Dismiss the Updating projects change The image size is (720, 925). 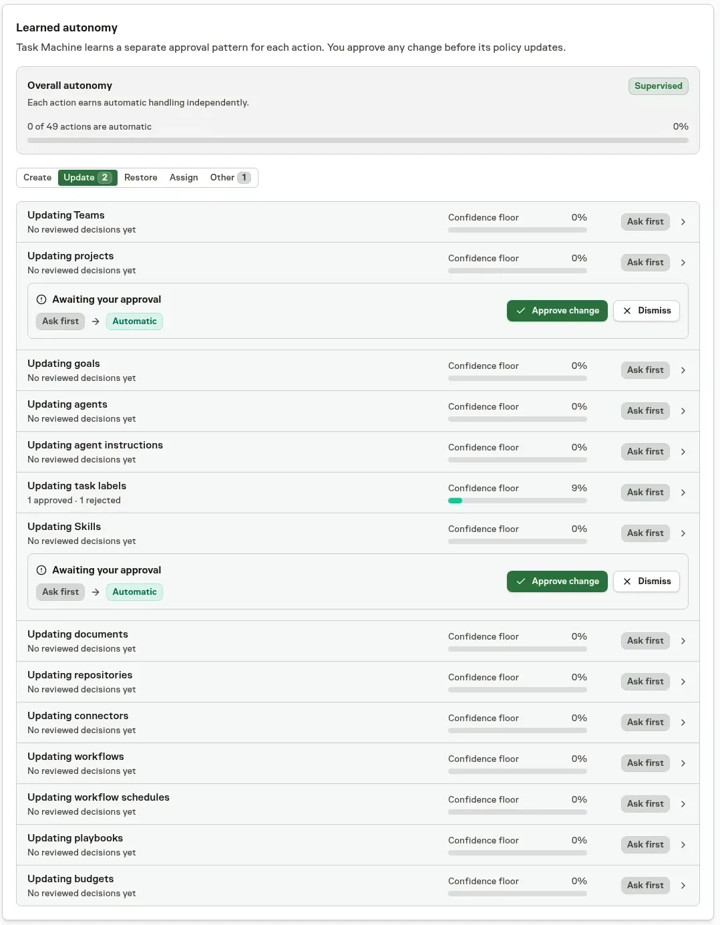point(647,311)
